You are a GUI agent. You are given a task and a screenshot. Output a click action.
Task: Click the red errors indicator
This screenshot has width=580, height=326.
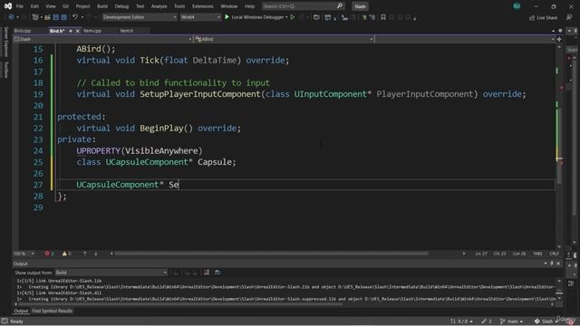tap(49, 254)
